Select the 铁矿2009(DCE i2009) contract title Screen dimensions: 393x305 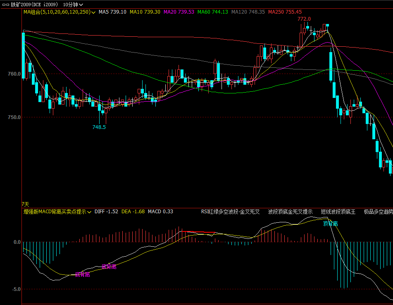(34, 5)
